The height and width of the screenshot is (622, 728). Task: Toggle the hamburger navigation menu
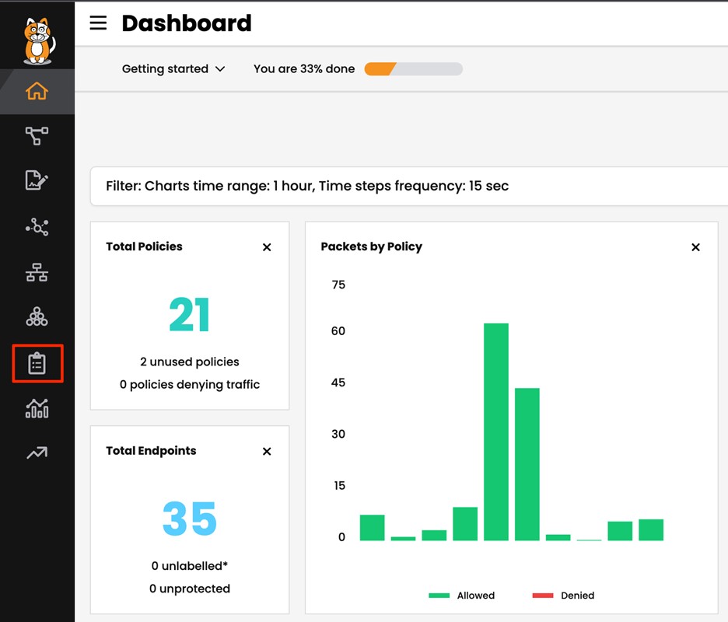click(98, 23)
